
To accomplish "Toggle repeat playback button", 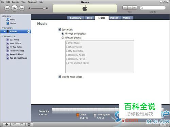I will pyautogui.click(x=21, y=124).
